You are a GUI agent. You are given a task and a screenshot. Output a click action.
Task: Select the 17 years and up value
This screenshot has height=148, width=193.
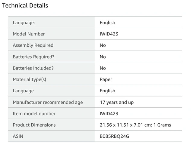[x=117, y=102]
